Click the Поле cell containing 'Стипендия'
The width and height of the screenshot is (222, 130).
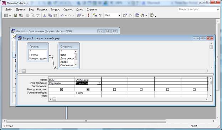point(88,80)
